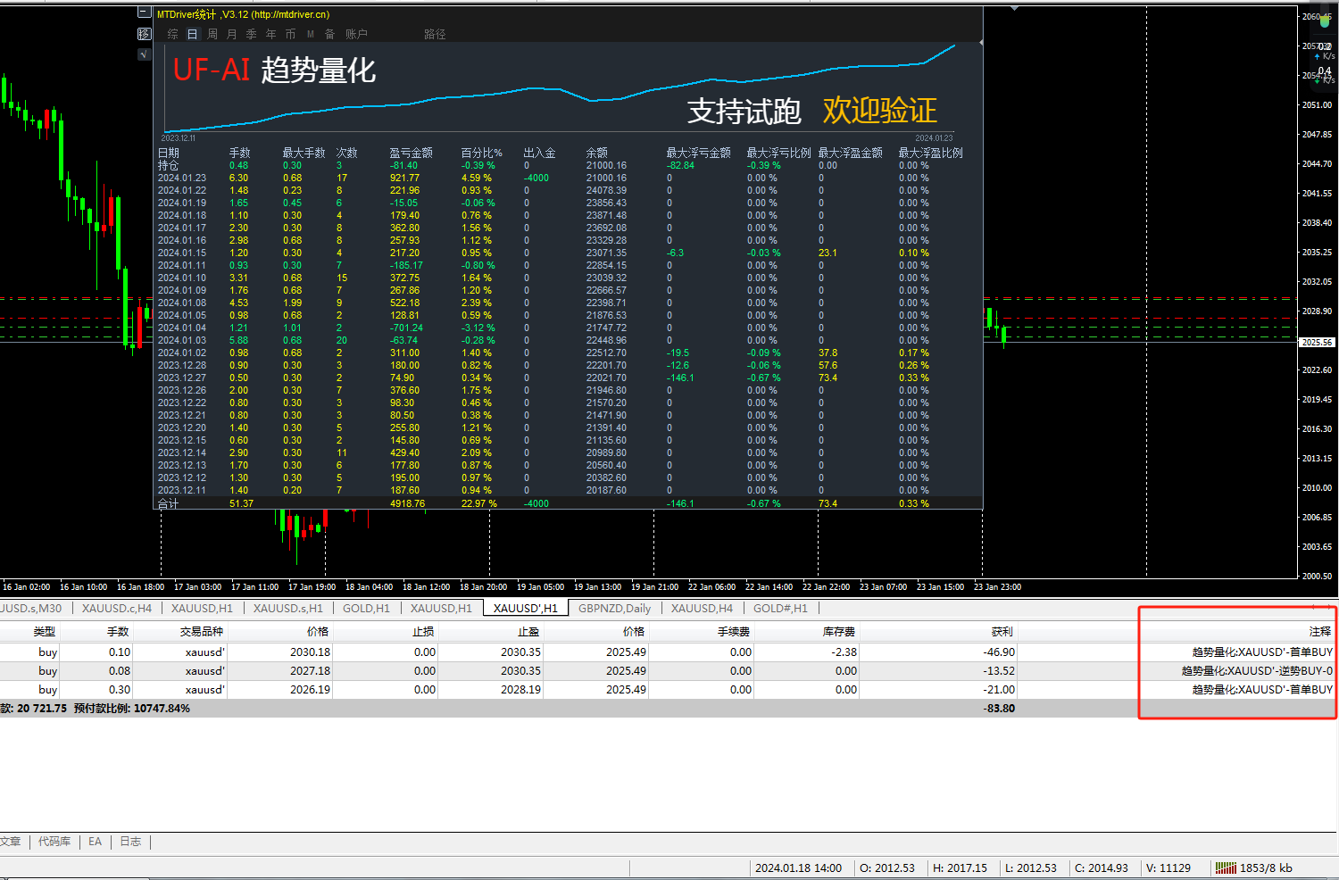
Task: Collapse the MTDriver statistics panel with the minus icon
Action: pos(145,12)
